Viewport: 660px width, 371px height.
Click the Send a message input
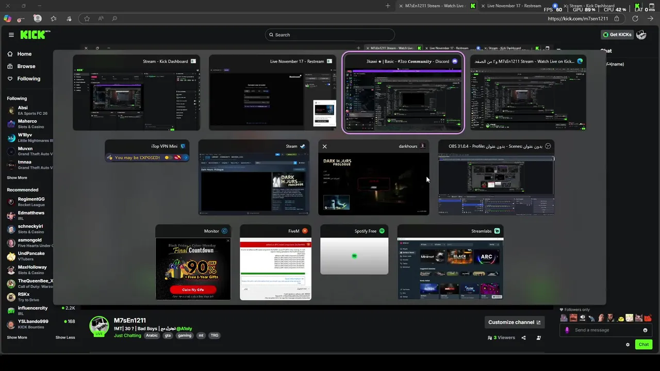(x=606, y=330)
